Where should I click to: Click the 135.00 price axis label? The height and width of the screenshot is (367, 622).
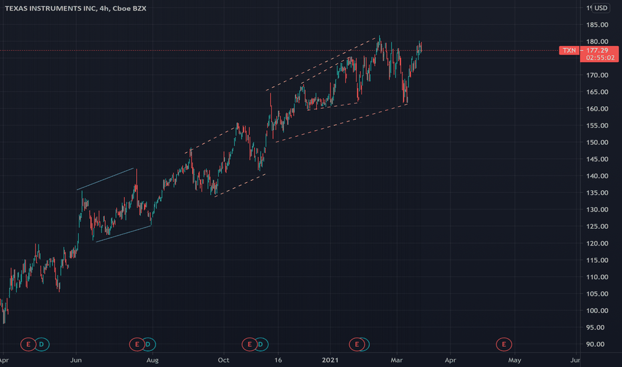(597, 193)
